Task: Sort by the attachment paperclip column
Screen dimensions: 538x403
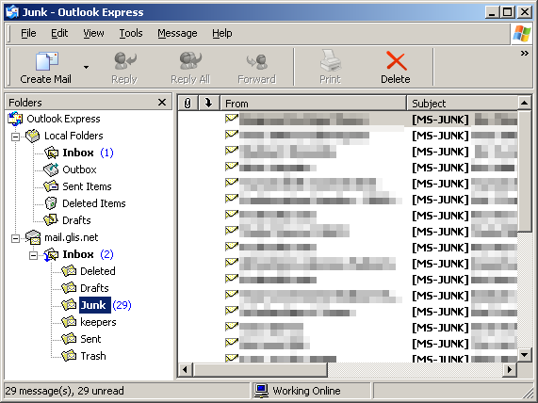Action: click(187, 103)
